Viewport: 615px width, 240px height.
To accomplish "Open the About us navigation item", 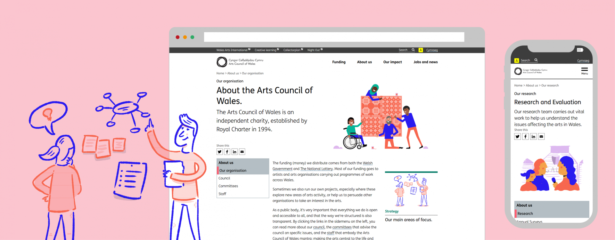I will 365,62.
